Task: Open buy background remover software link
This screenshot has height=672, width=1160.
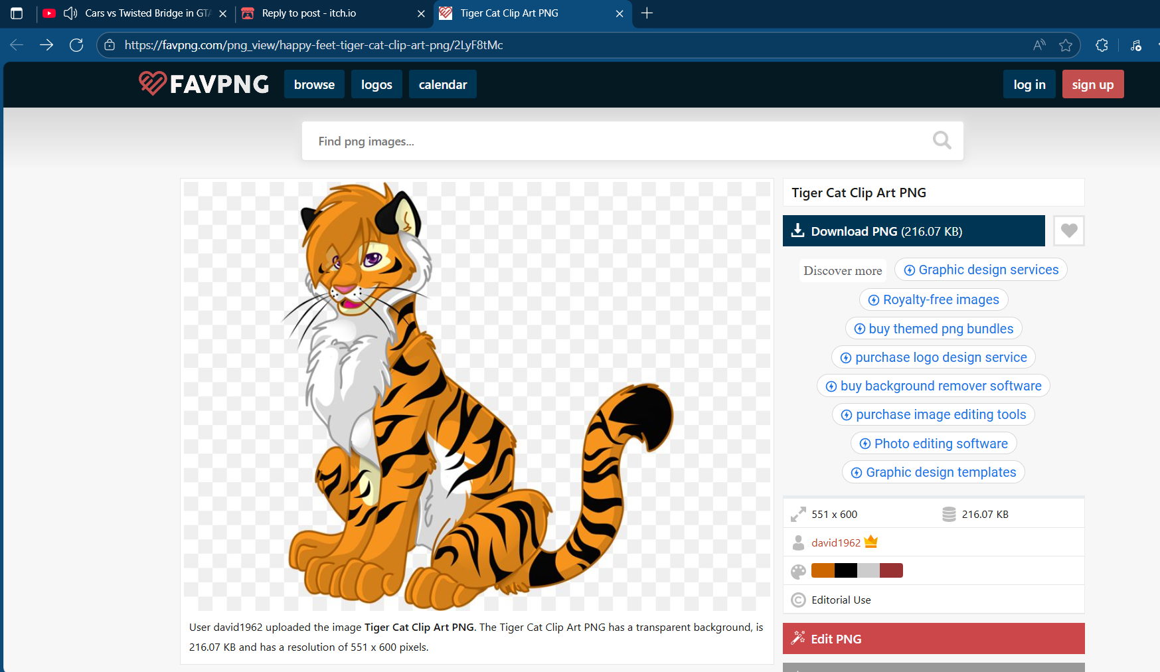Action: (934, 386)
